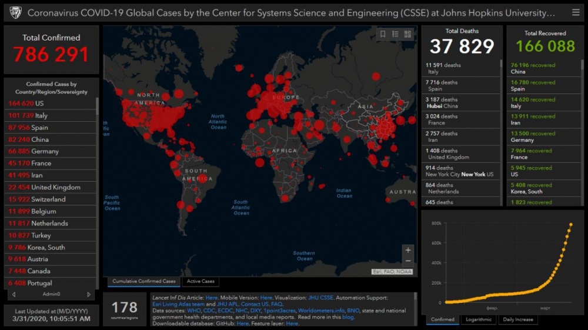Select the Confirmed chart tab
Viewport: 588px width, 330px height.
click(443, 319)
